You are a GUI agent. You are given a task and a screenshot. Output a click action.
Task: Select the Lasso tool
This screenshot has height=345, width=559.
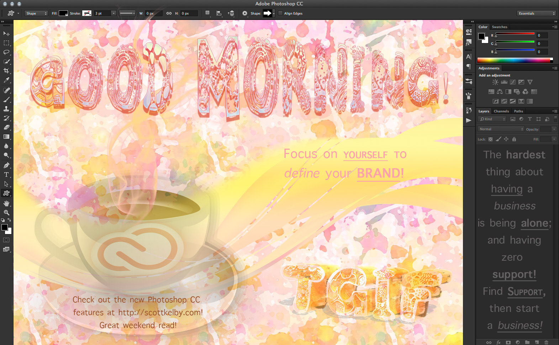tap(6, 52)
